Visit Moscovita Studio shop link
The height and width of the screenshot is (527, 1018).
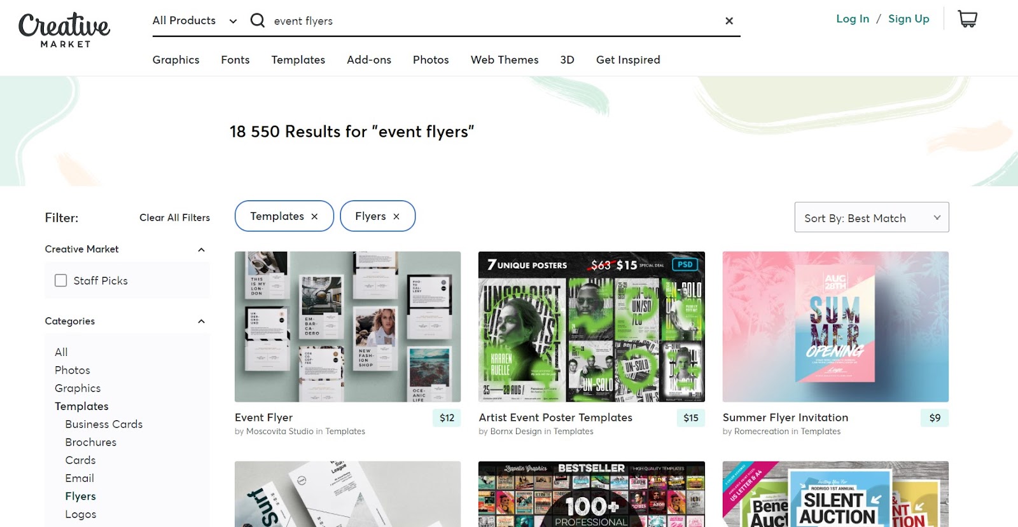[280, 432]
